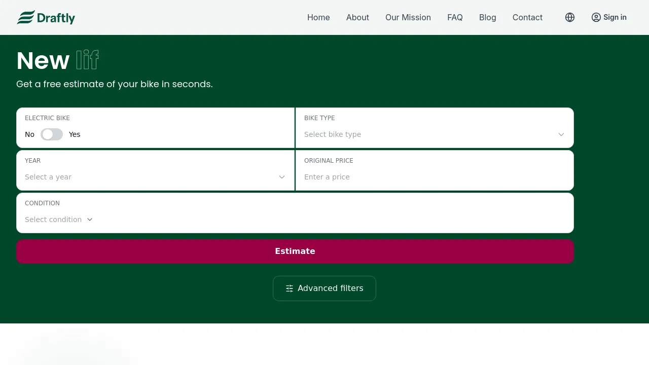The height and width of the screenshot is (365, 649).
Task: Focus the Original Price input field
Action: (x=435, y=177)
